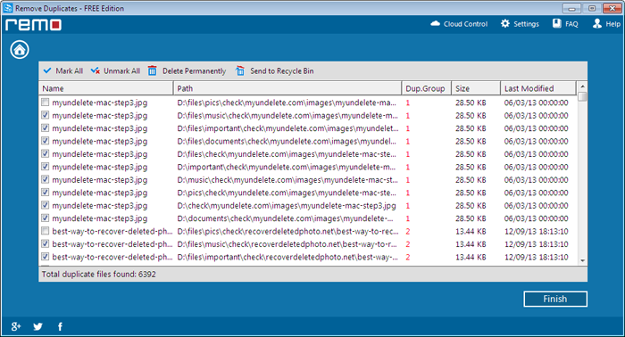Click the 06/03/13 00:00:00 date in the D:\pics\check row

tap(536, 193)
